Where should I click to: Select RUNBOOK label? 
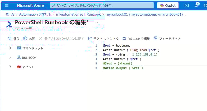tap(29, 58)
